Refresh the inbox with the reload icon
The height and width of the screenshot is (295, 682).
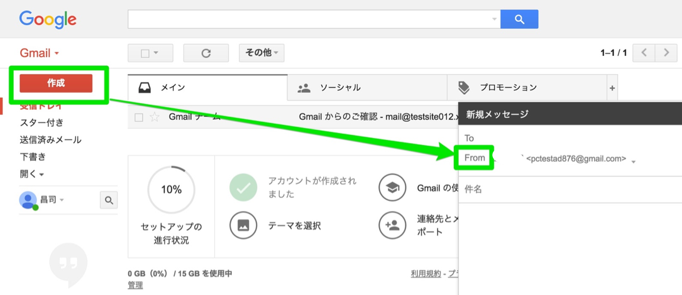click(x=206, y=53)
